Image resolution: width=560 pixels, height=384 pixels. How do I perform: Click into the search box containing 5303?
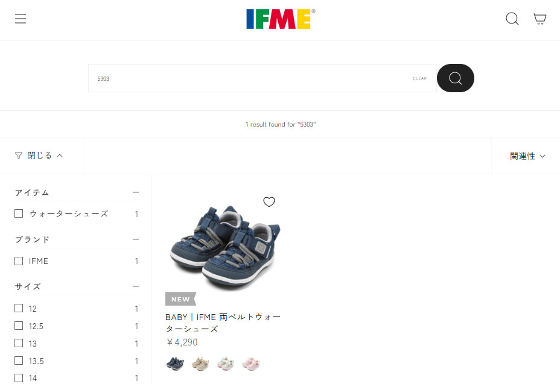pyautogui.click(x=250, y=78)
